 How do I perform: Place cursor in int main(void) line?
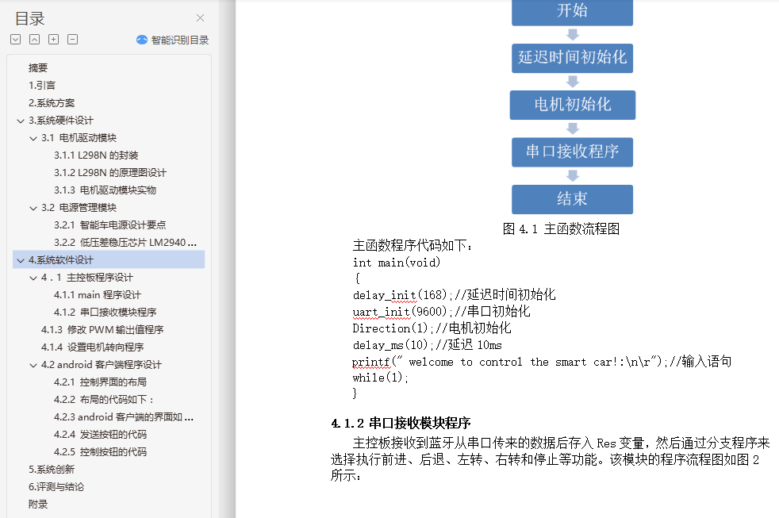[x=397, y=263]
